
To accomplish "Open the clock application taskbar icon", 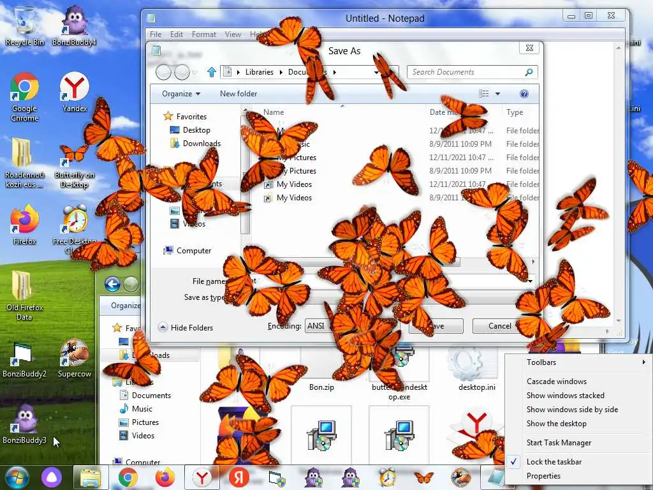I will [387, 477].
